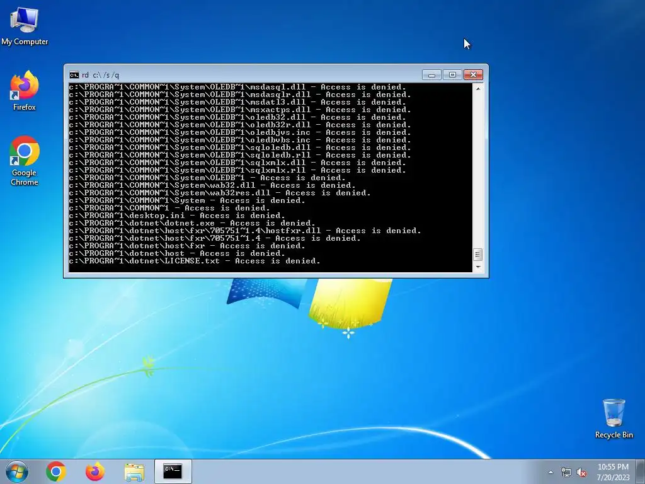Click the rd c:\ /s /q title bar text
Image resolution: width=645 pixels, height=484 pixels.
pyautogui.click(x=100, y=75)
